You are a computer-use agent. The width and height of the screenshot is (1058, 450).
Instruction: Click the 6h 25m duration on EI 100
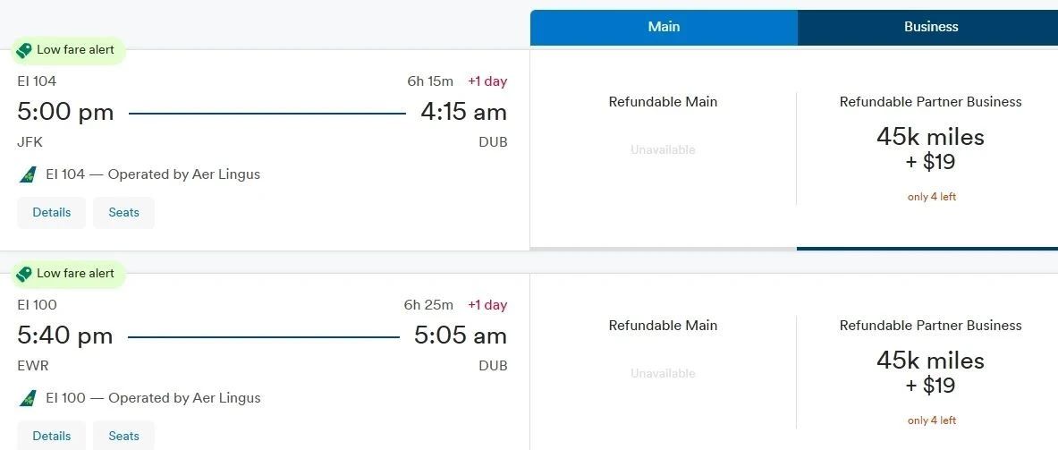(x=428, y=305)
